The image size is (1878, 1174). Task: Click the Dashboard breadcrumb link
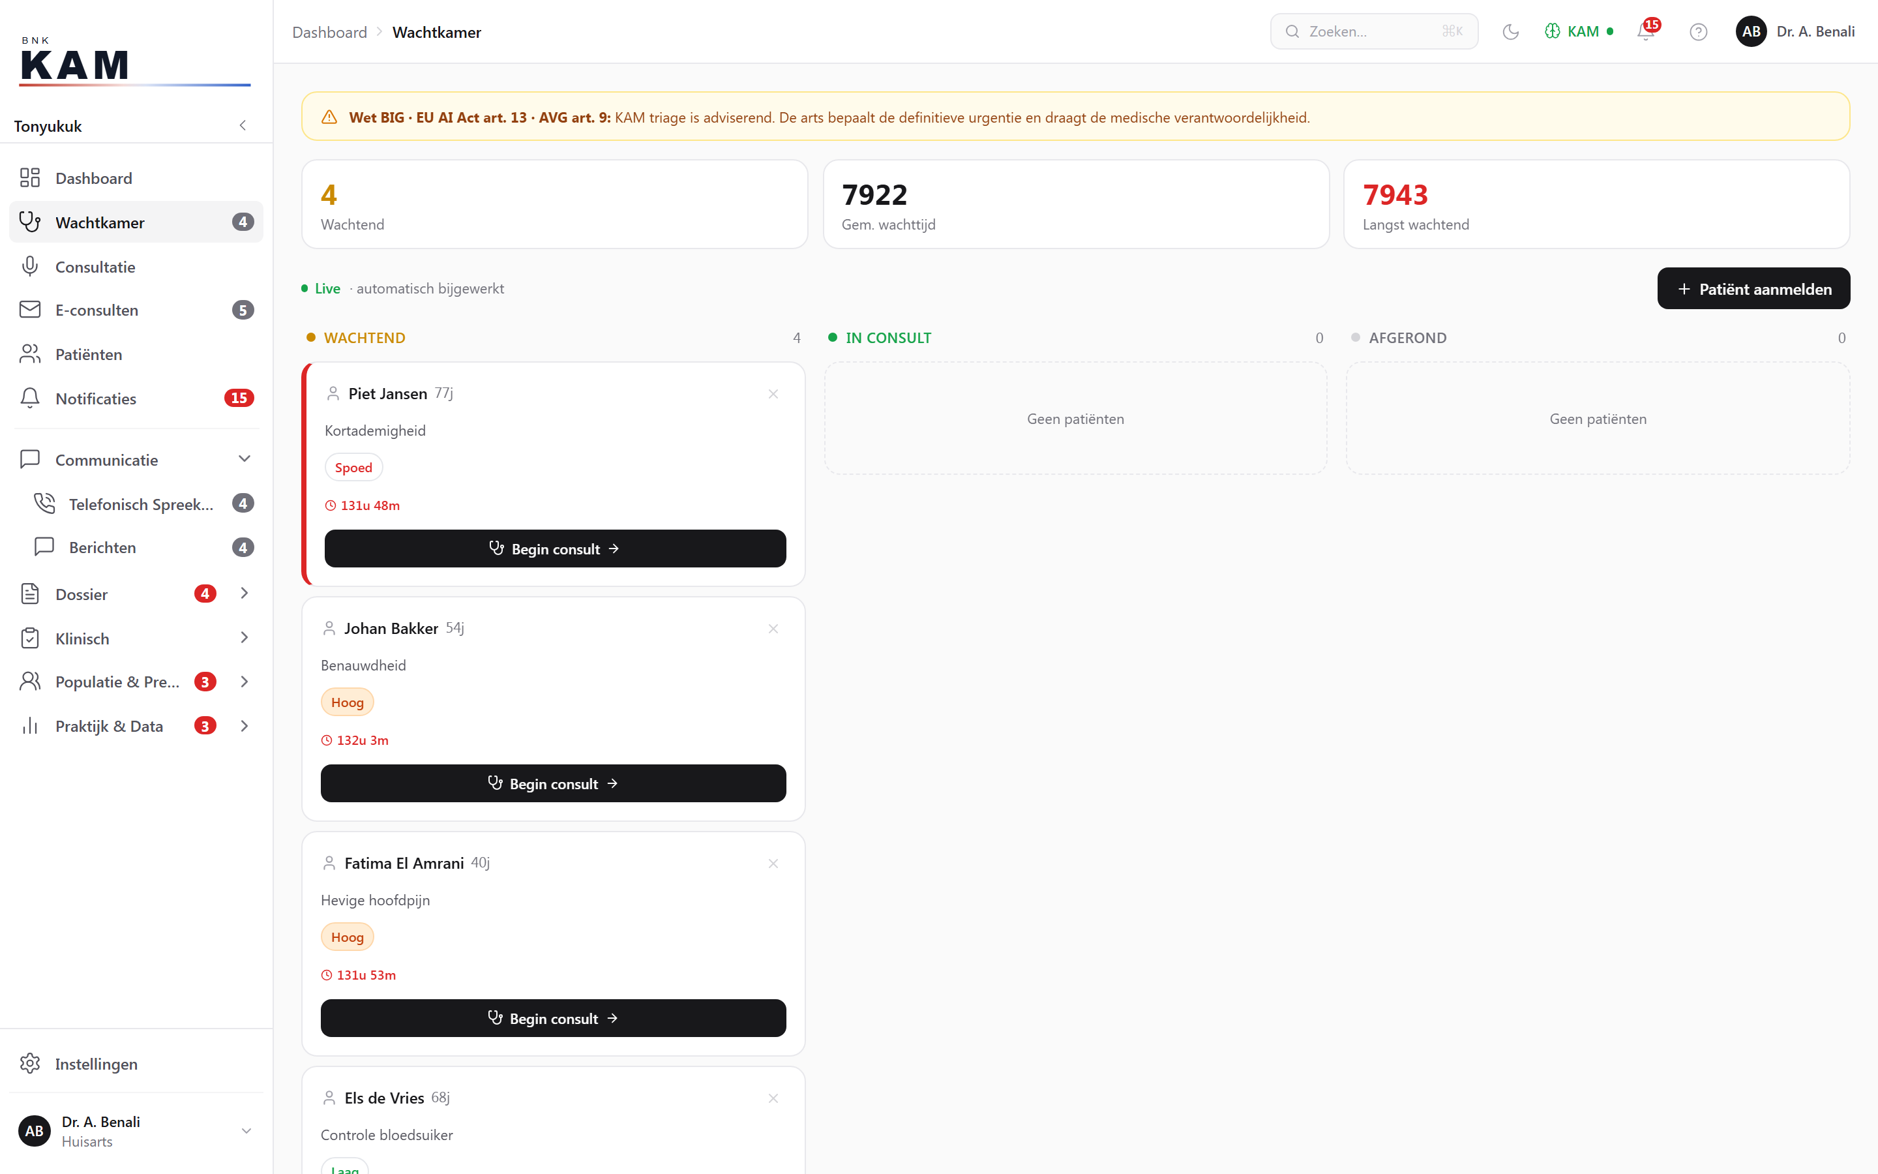pos(329,33)
